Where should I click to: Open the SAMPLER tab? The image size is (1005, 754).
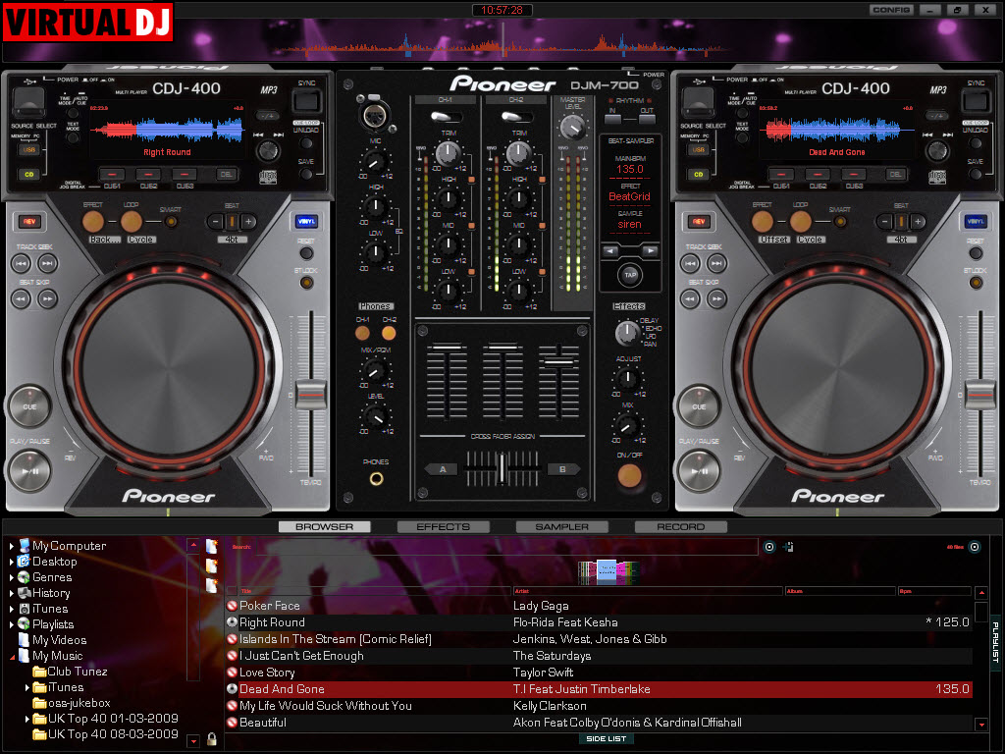tap(561, 527)
